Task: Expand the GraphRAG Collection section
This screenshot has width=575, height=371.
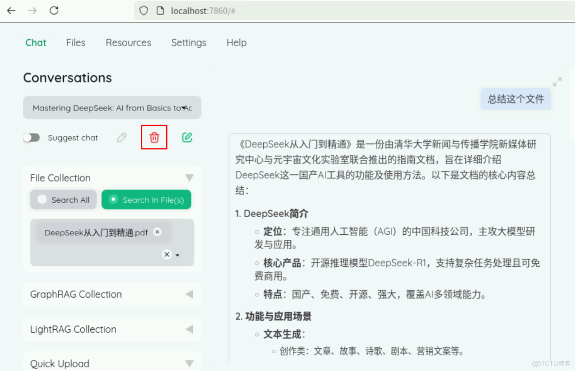Action: [189, 294]
